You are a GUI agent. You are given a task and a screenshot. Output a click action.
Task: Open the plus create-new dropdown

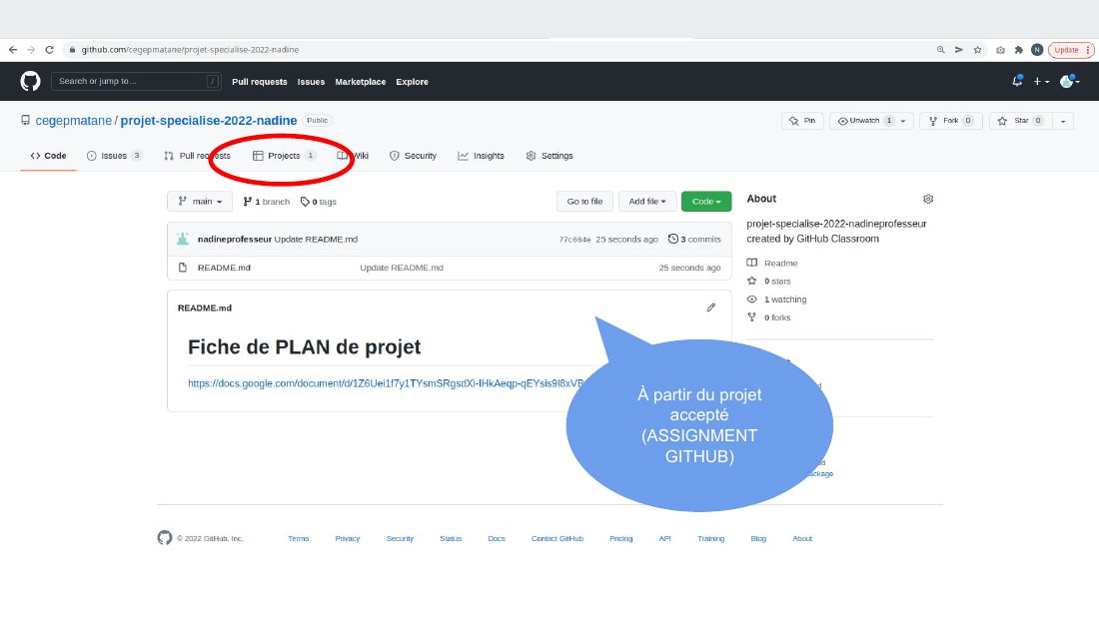(1041, 81)
